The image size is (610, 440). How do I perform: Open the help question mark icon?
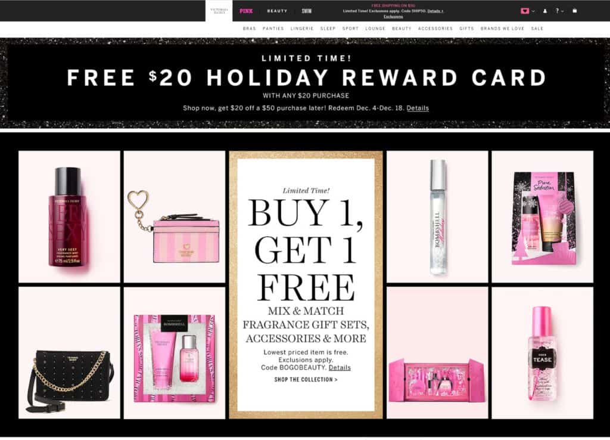(x=557, y=11)
